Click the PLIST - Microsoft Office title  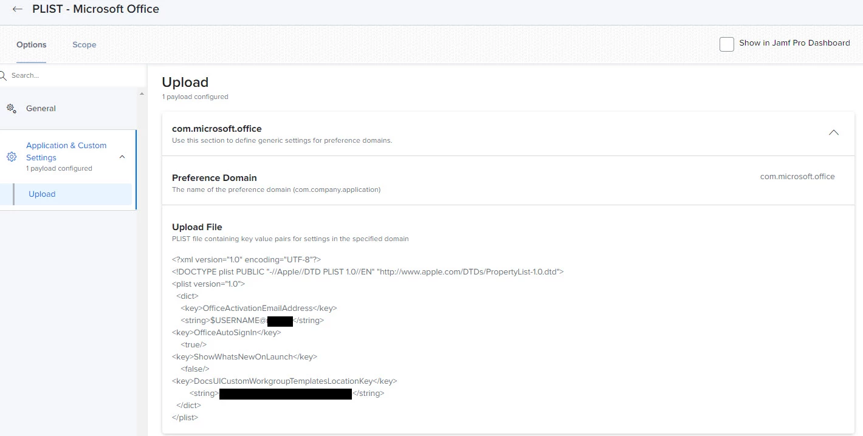[x=95, y=9]
